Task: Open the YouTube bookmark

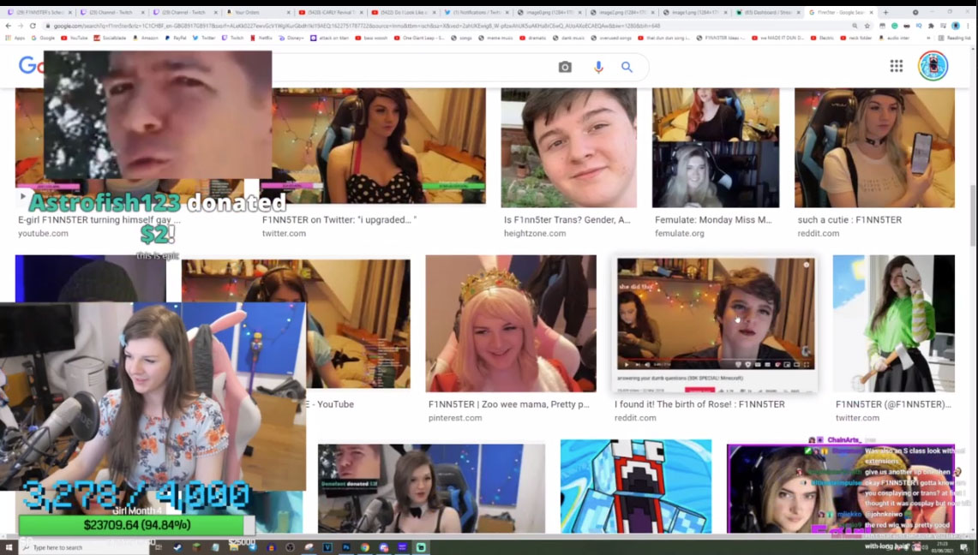Action: click(75, 38)
